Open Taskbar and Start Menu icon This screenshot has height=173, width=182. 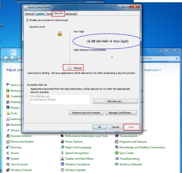(x=62, y=158)
